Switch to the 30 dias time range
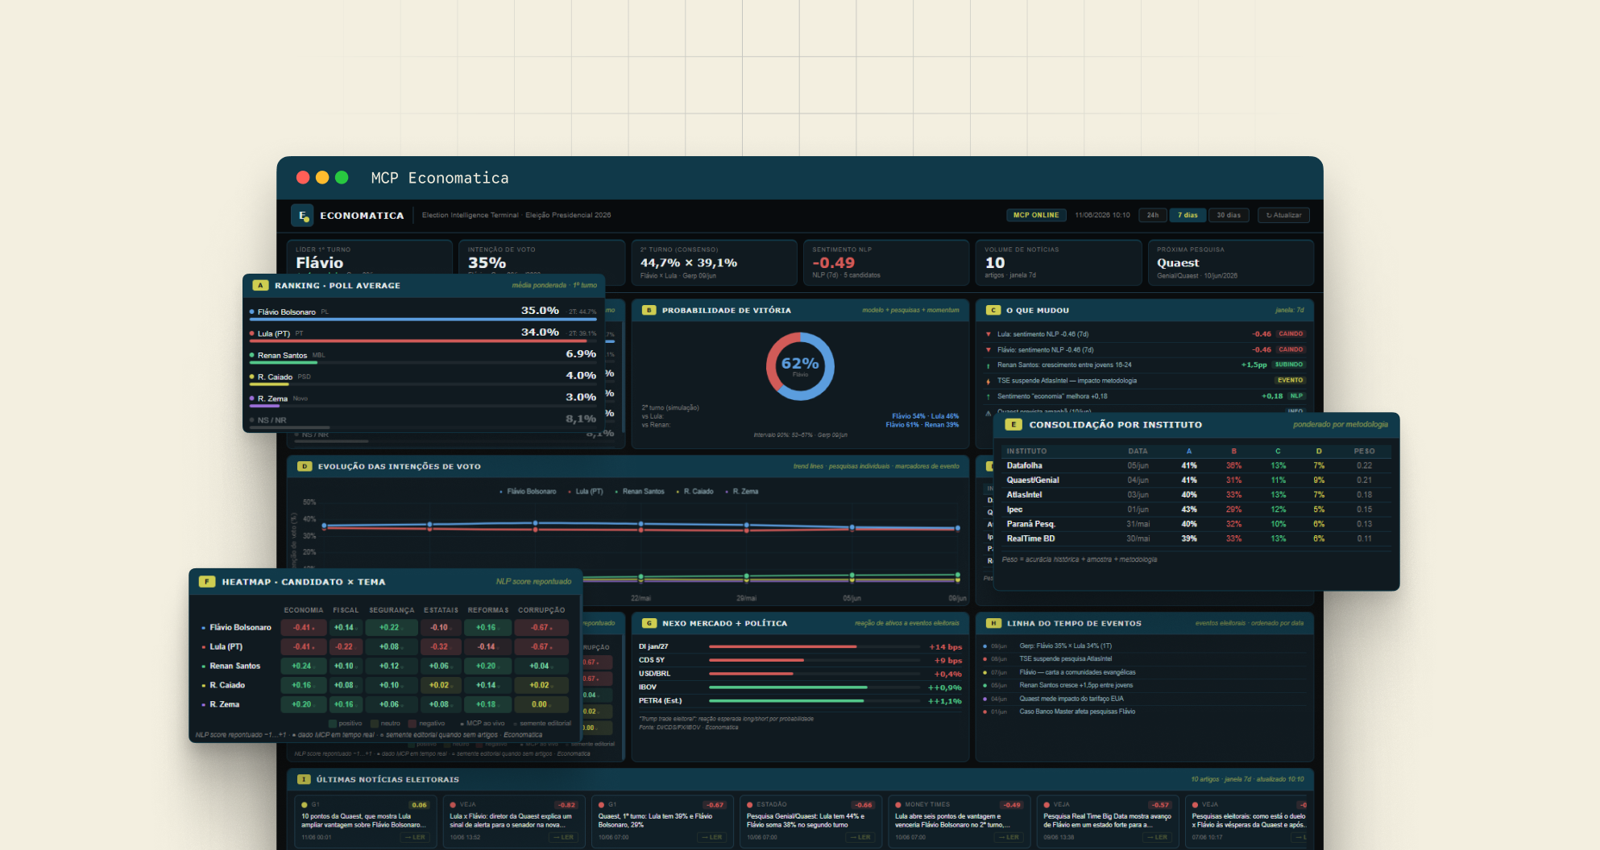This screenshot has width=1600, height=850. [x=1229, y=216]
